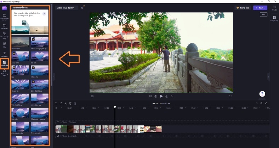Zoom in the timeline

(262, 103)
